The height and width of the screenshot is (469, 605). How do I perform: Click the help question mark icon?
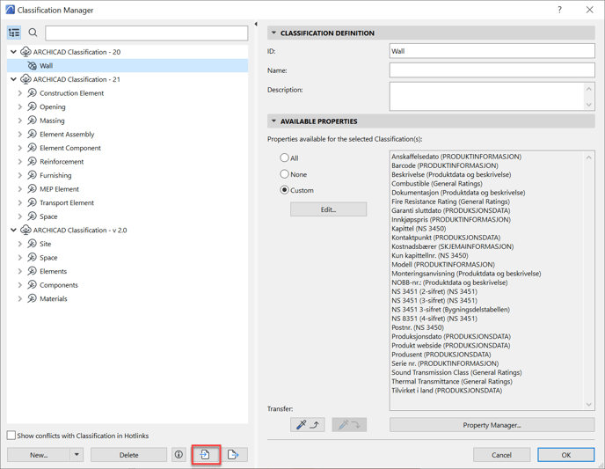pos(559,10)
